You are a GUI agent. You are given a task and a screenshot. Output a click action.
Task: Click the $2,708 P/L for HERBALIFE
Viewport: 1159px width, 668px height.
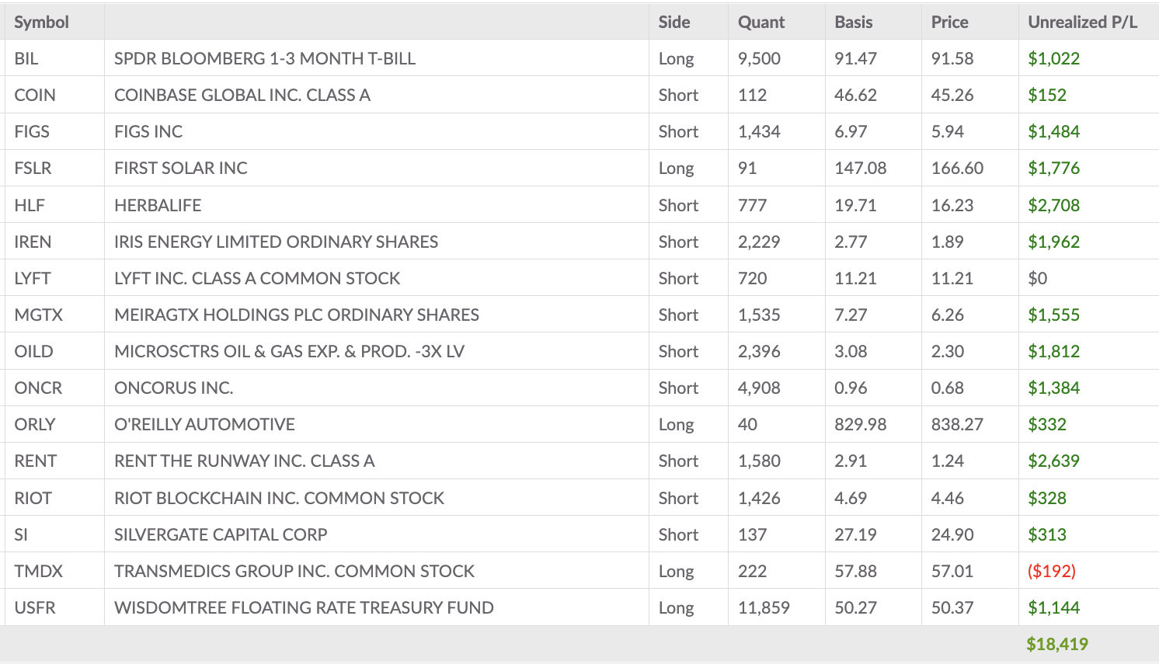click(1054, 205)
